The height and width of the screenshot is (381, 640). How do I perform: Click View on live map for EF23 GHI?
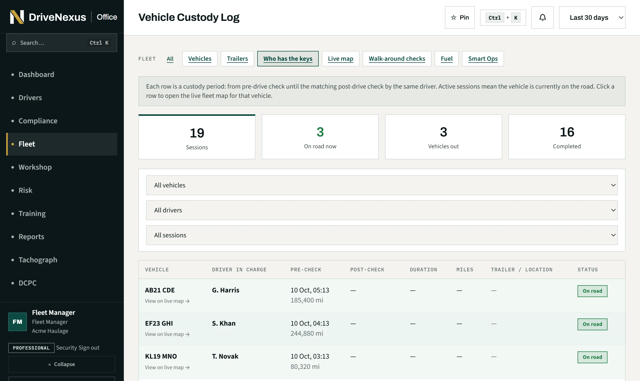click(x=167, y=334)
